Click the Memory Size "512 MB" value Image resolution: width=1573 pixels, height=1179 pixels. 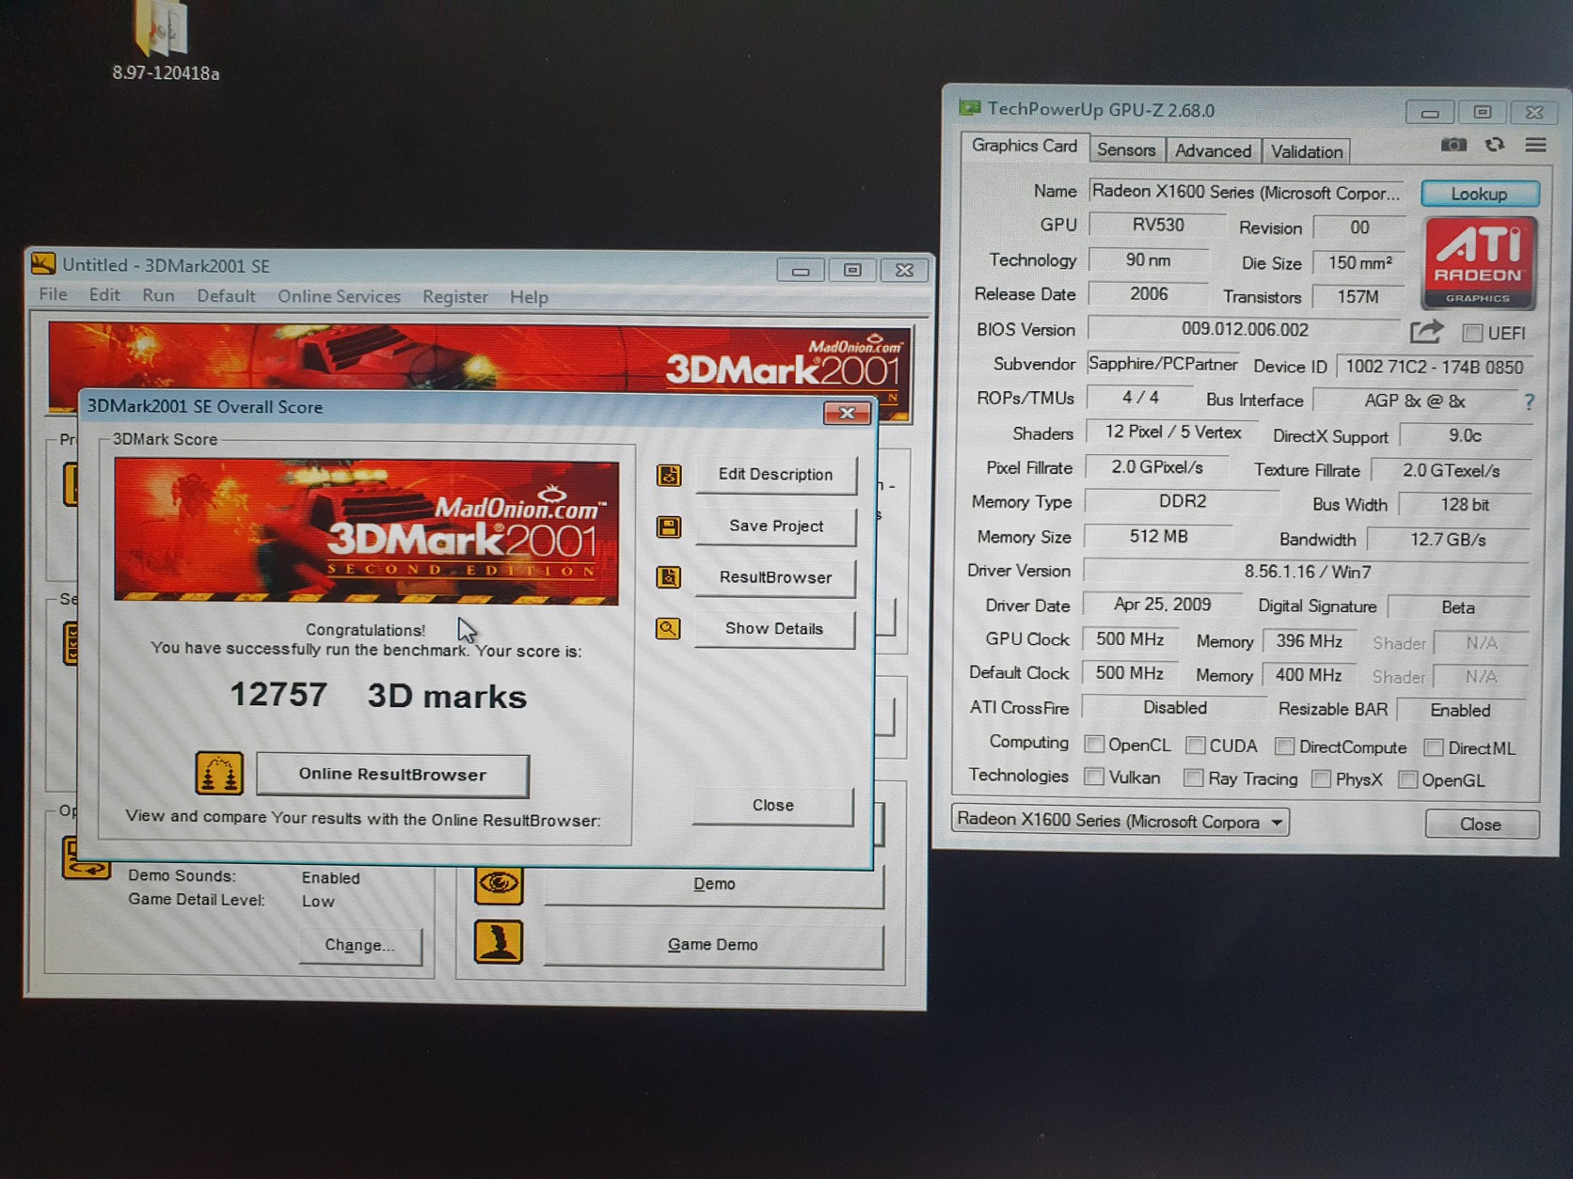click(x=1158, y=537)
